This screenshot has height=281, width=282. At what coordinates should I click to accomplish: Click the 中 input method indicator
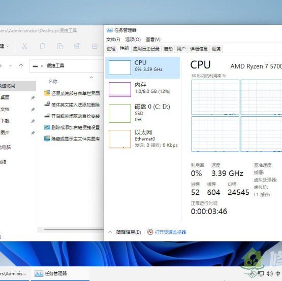278,273
